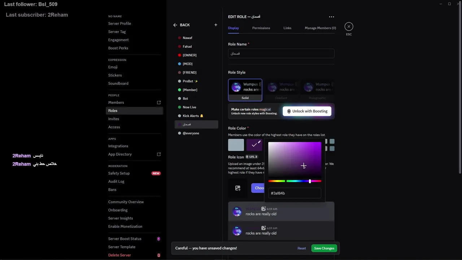Click the upload image icon for role icon
The width and height of the screenshot is (462, 260).
click(238, 188)
